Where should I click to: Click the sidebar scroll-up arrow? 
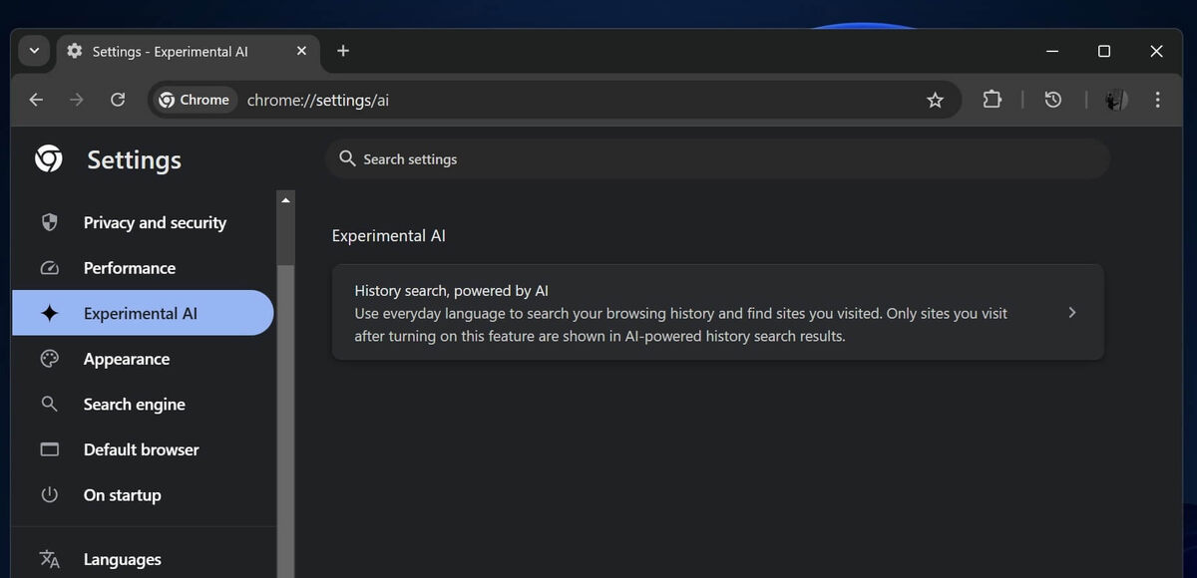click(286, 200)
